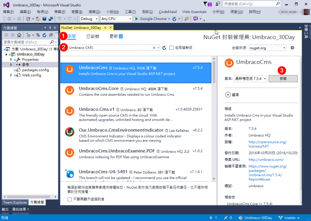This screenshot has height=221, width=311.
Task: Click the Save toolbar icon
Action: pyautogui.click(x=44, y=19)
